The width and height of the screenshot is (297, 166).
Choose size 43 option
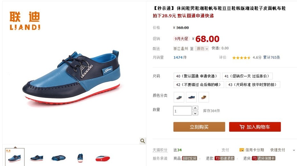click(253, 84)
